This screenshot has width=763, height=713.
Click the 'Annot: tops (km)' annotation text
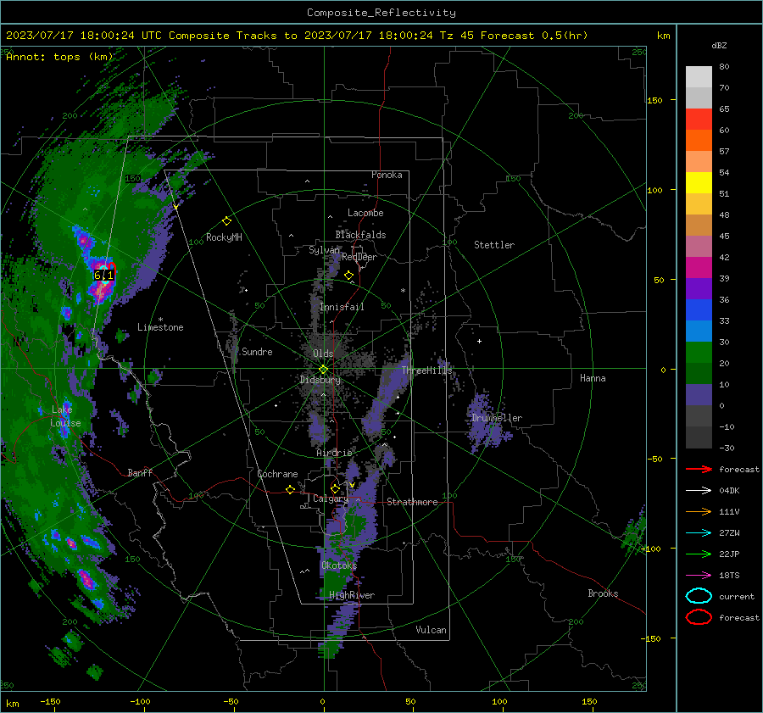click(59, 57)
